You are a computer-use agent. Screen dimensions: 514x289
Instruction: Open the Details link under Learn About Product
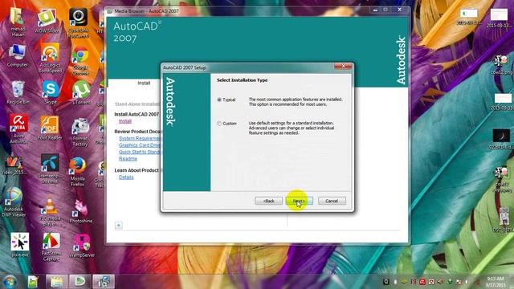126,177
